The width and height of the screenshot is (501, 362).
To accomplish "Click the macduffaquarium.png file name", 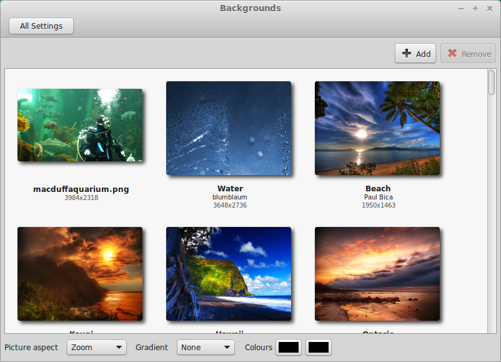I will click(x=81, y=189).
